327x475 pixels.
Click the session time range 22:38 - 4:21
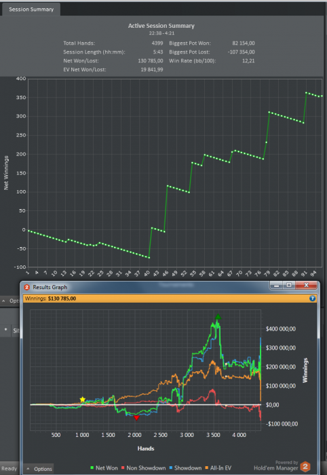(161, 33)
